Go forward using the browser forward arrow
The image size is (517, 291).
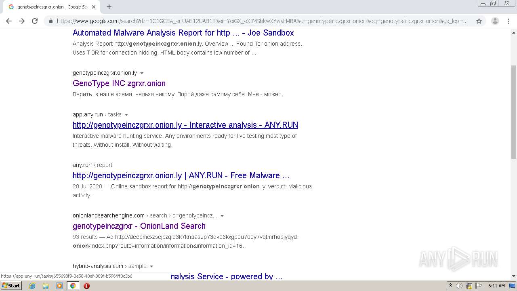[22, 21]
